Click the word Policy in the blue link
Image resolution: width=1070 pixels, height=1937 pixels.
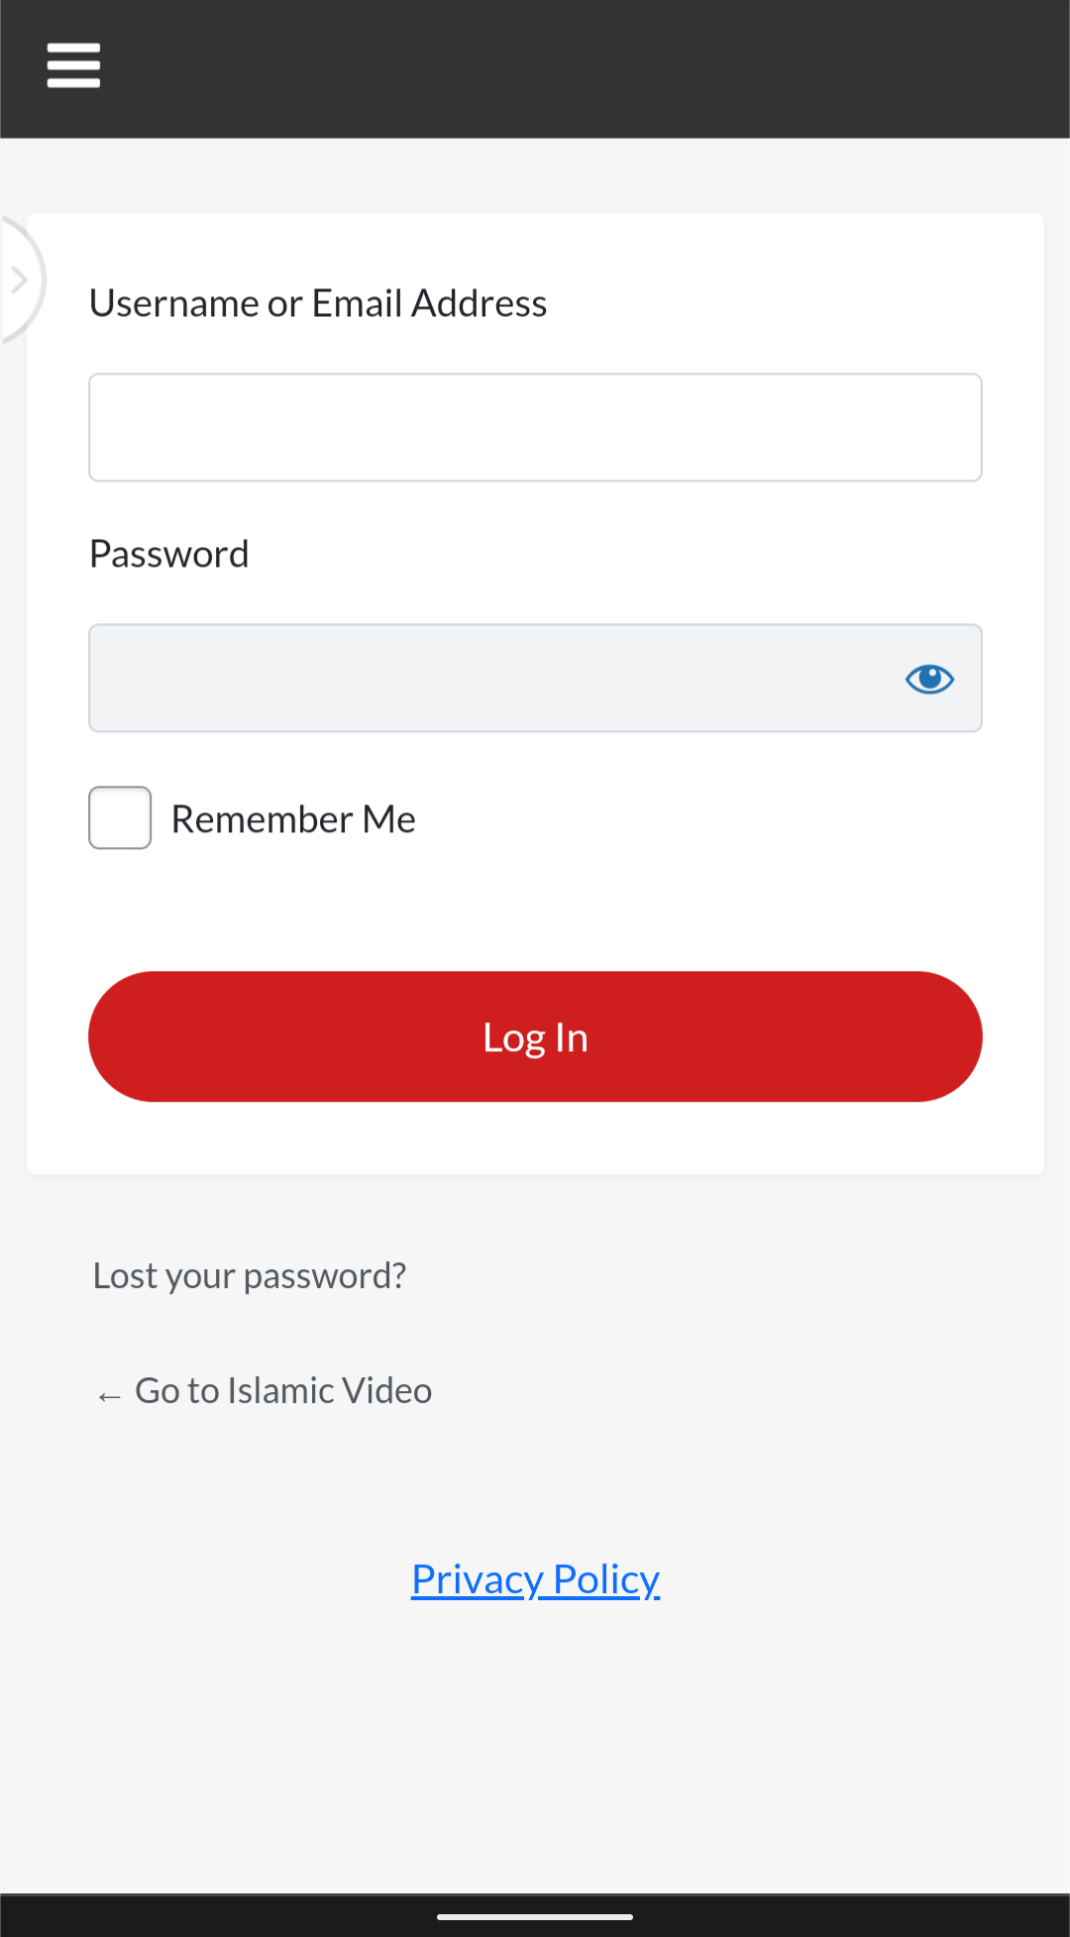(606, 1579)
